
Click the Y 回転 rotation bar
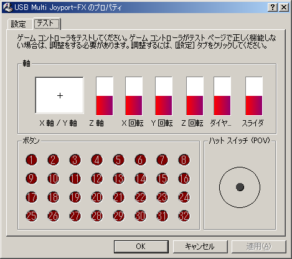[x=164, y=96]
